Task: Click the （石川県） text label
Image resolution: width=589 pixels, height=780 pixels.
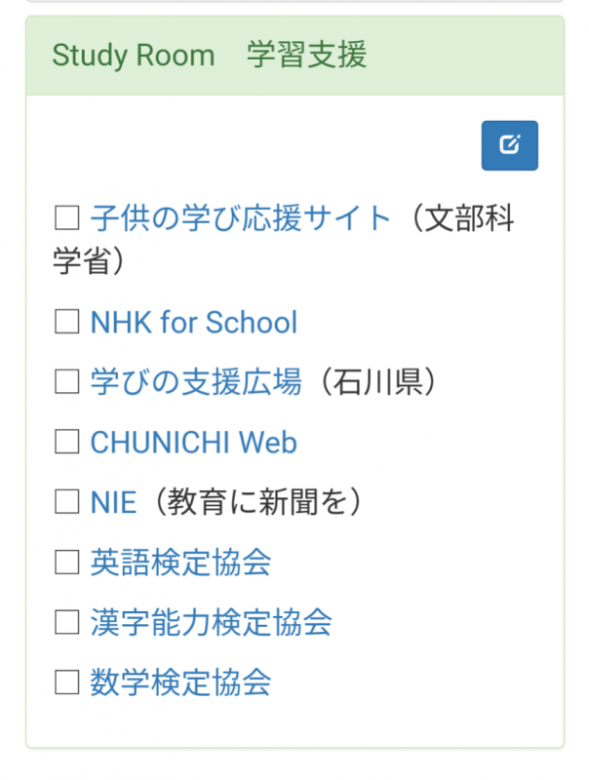Action: [x=370, y=382]
